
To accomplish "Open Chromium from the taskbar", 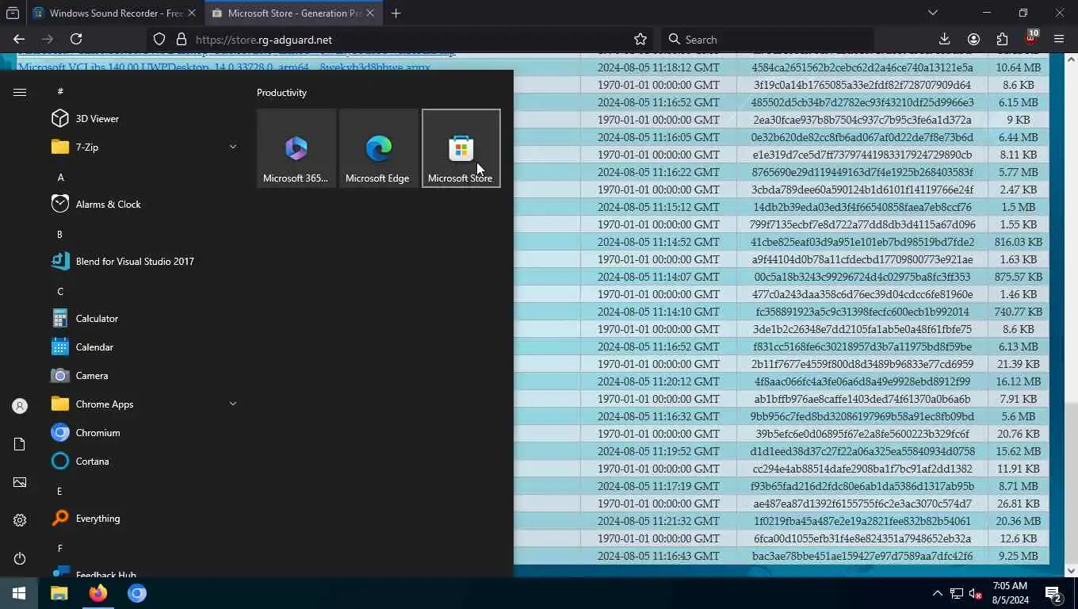I will click(137, 593).
